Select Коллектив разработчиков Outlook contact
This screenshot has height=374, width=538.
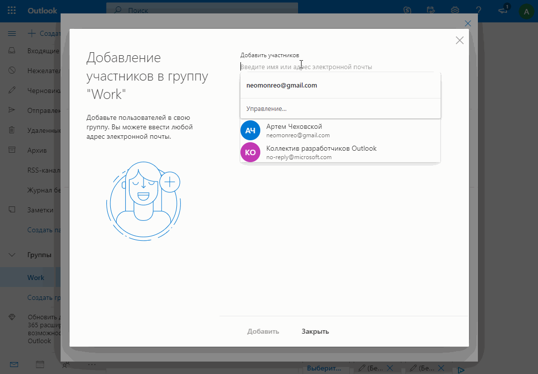point(340,153)
